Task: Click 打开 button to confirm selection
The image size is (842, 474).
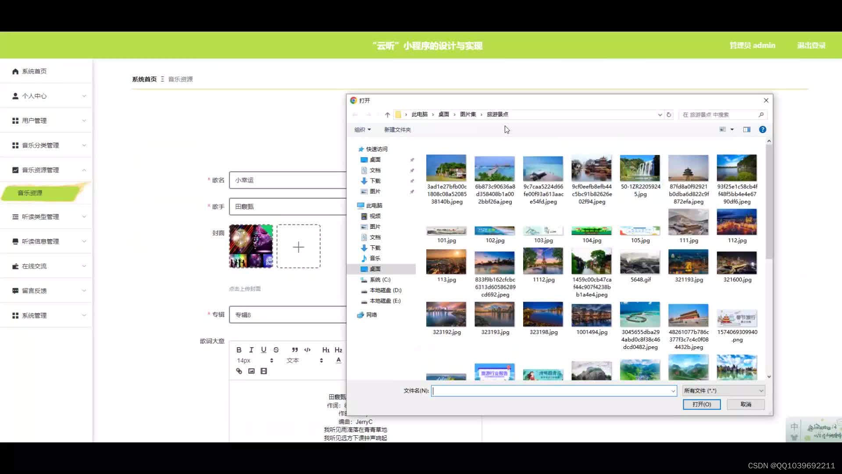Action: coord(702,404)
